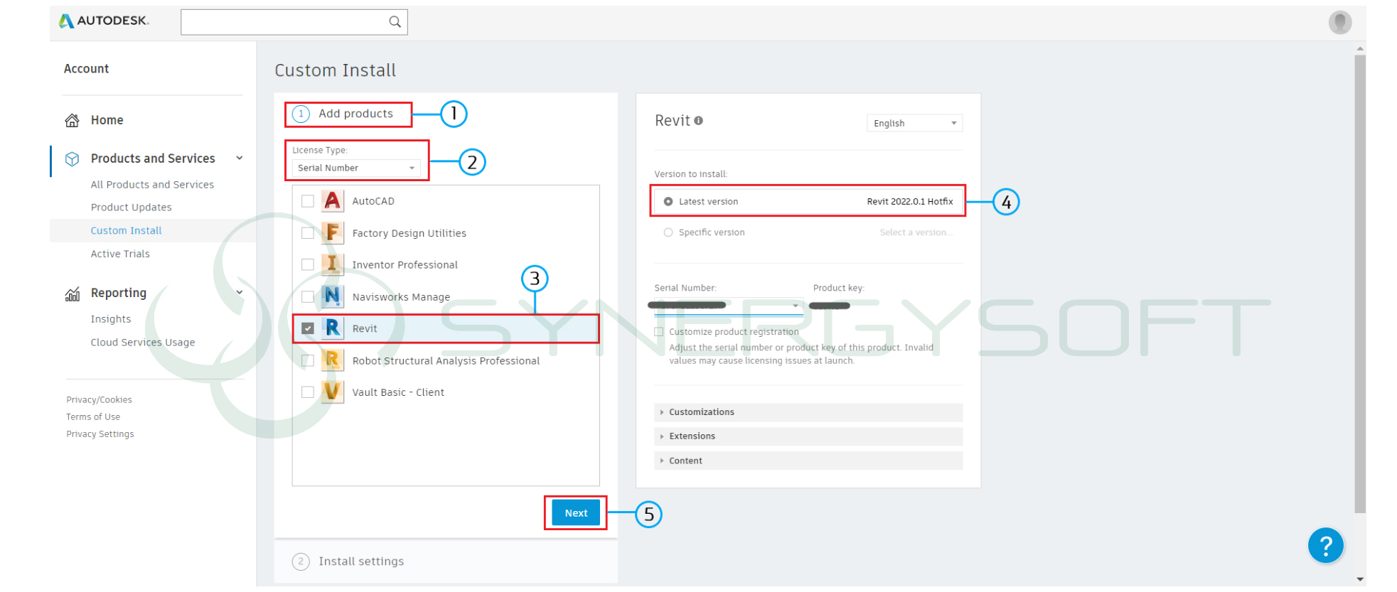Click the Navisworks Manage icon
Screen dimensions: 1397x592
pyautogui.click(x=332, y=296)
